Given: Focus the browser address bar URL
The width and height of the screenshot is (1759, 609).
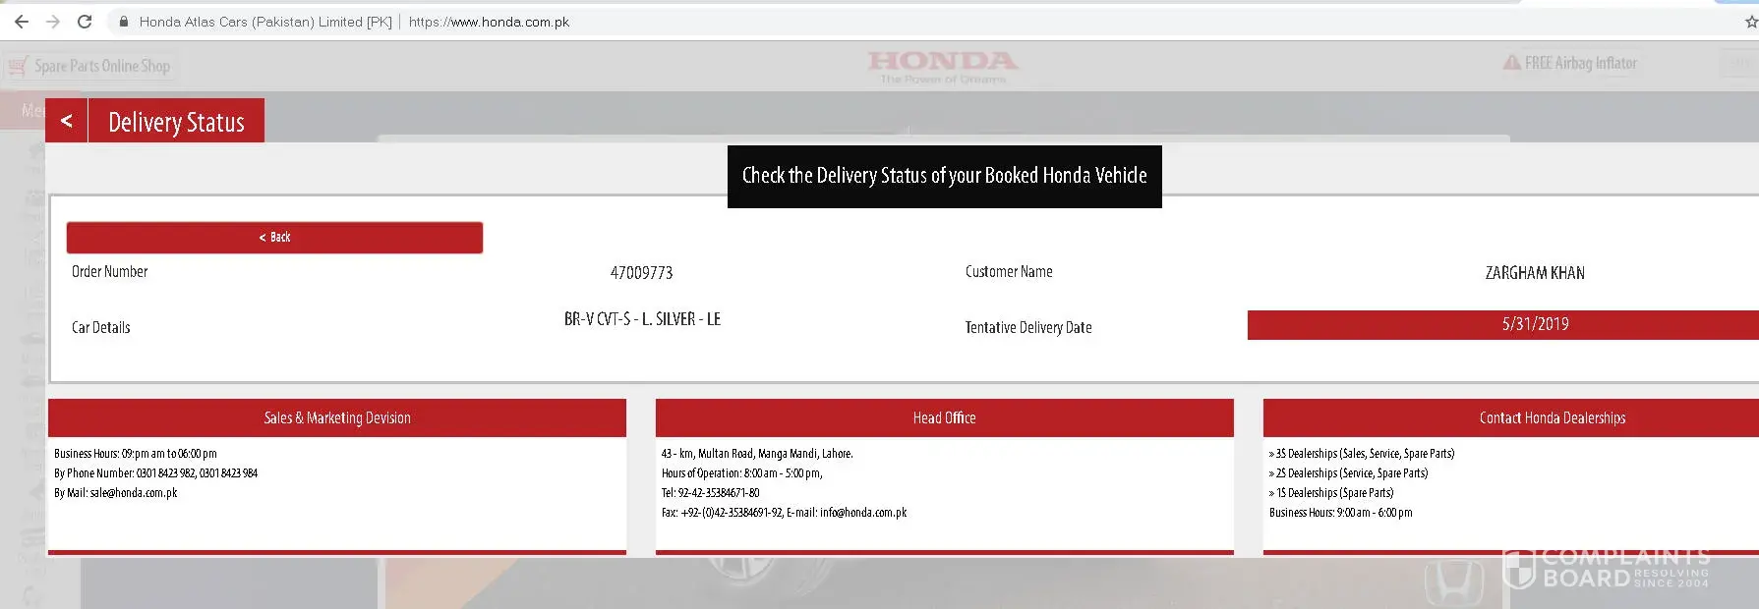Looking at the screenshot, I should tap(489, 22).
